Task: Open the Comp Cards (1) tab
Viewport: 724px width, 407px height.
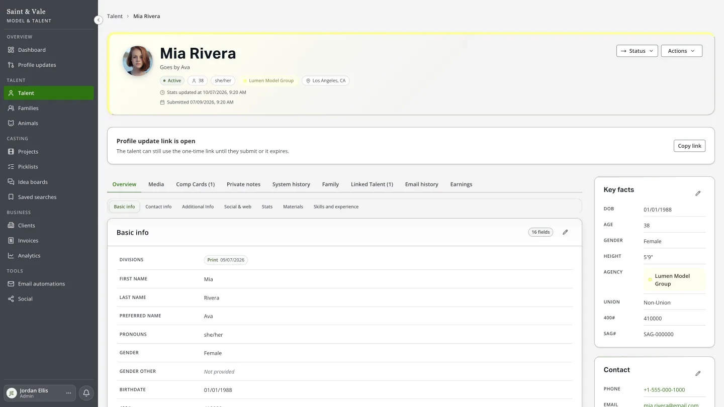Action: tap(195, 184)
